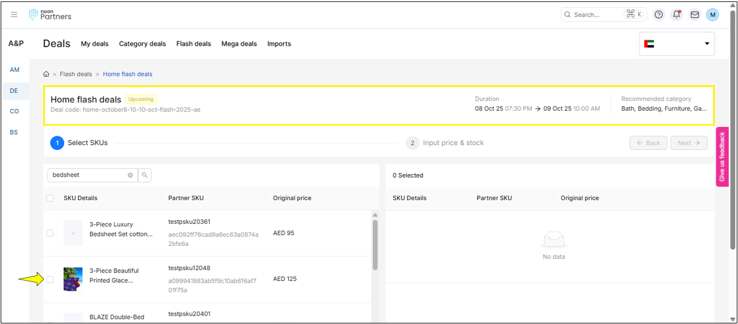738x324 pixels.
Task: Click the magnifier search button beside bedsheet
Action: point(145,175)
